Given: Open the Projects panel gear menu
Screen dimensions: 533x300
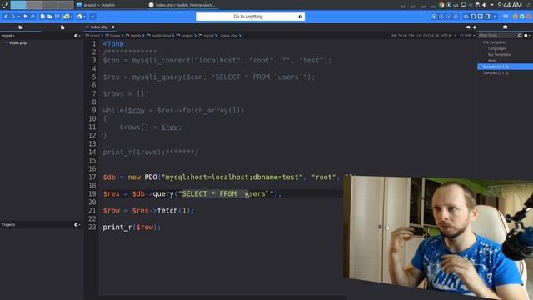Looking at the screenshot, I should [77, 224].
